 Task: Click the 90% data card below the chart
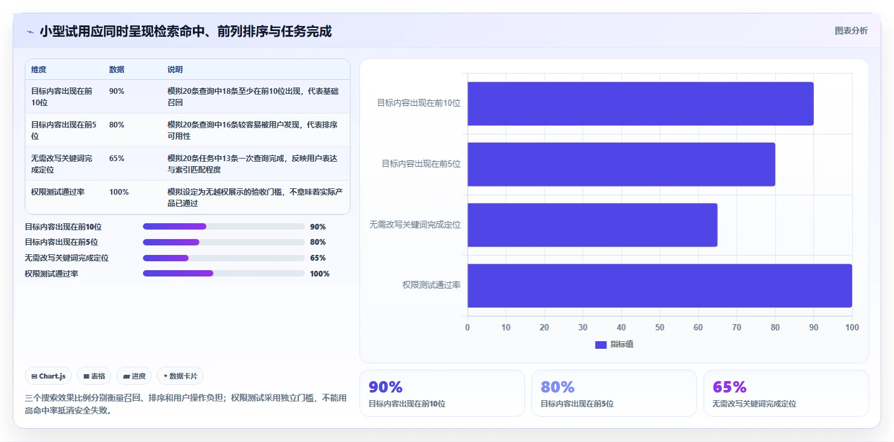(442, 393)
